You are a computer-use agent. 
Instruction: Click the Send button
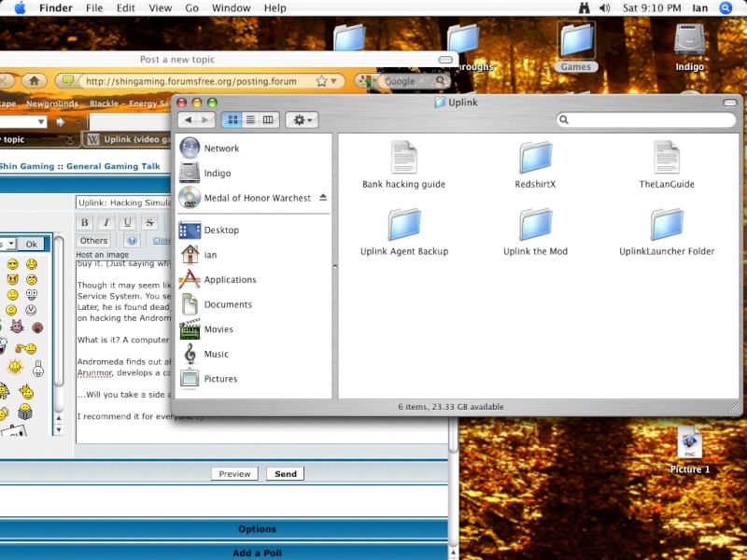pos(286,474)
